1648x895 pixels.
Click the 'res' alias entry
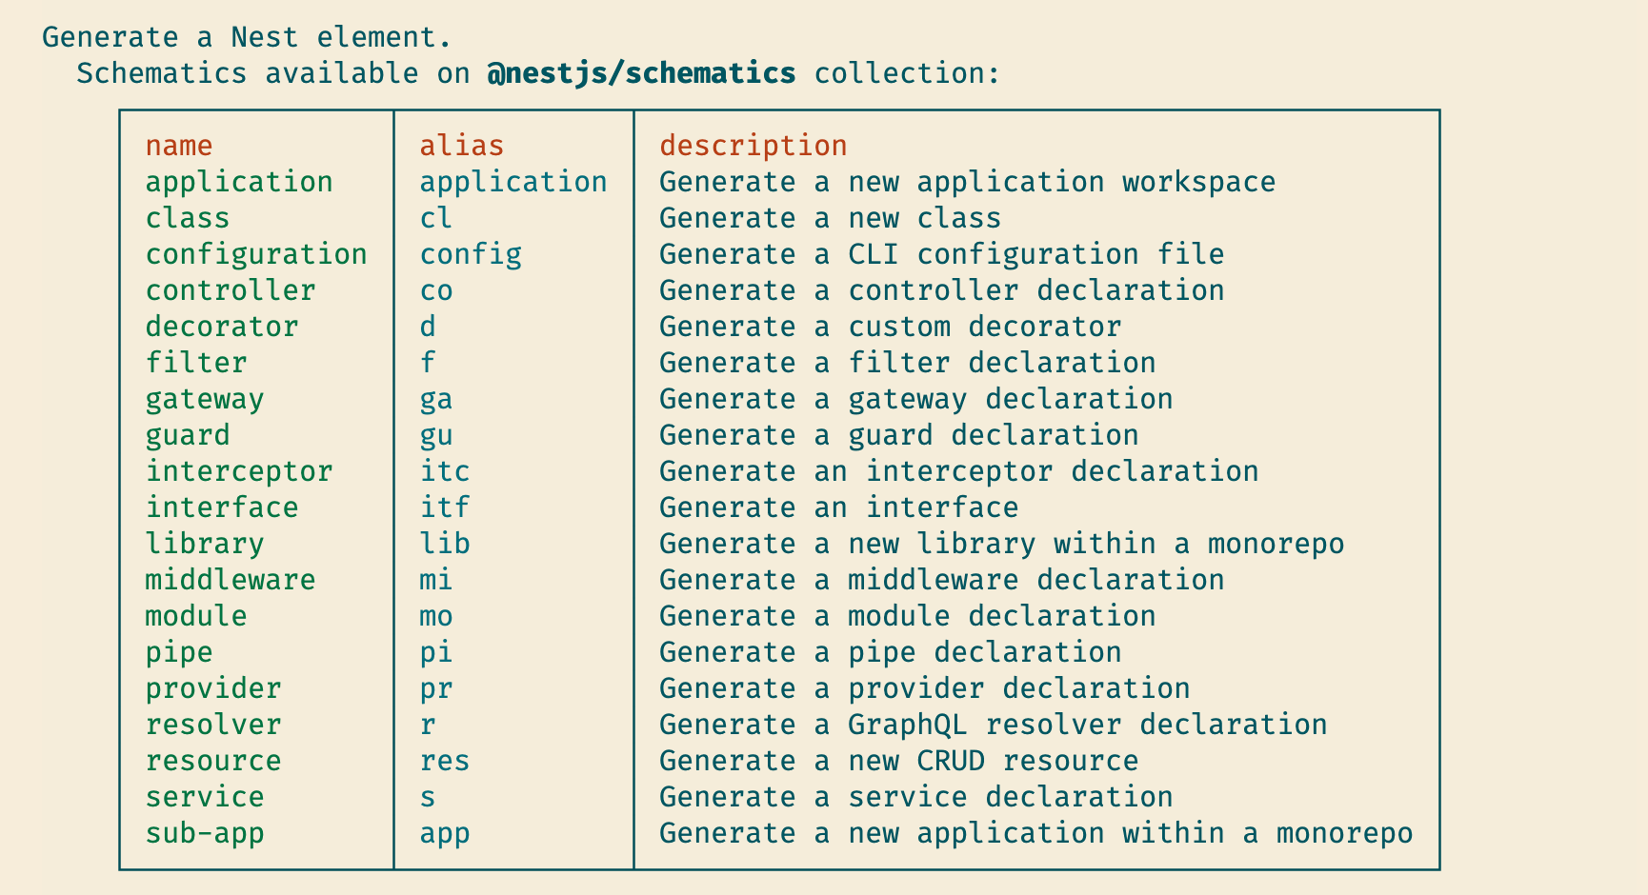pyautogui.click(x=445, y=761)
